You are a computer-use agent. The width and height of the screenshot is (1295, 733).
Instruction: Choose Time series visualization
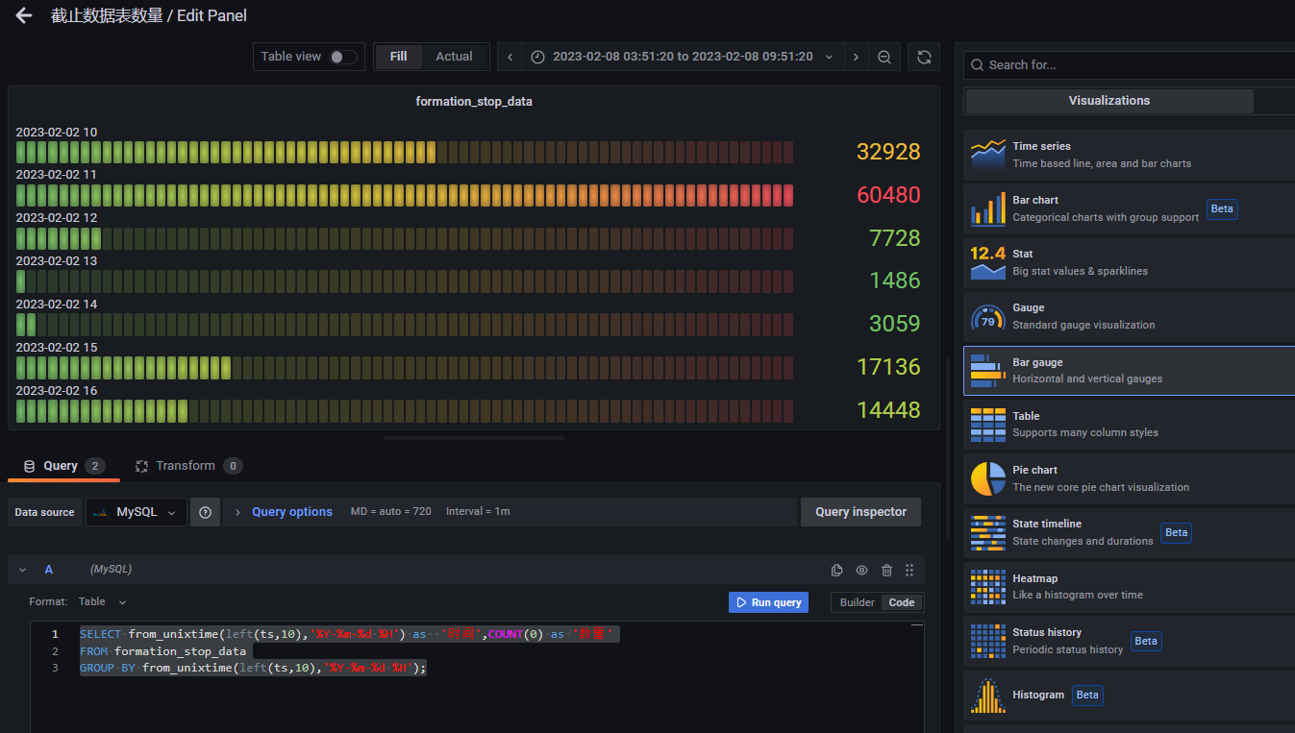click(x=1130, y=155)
